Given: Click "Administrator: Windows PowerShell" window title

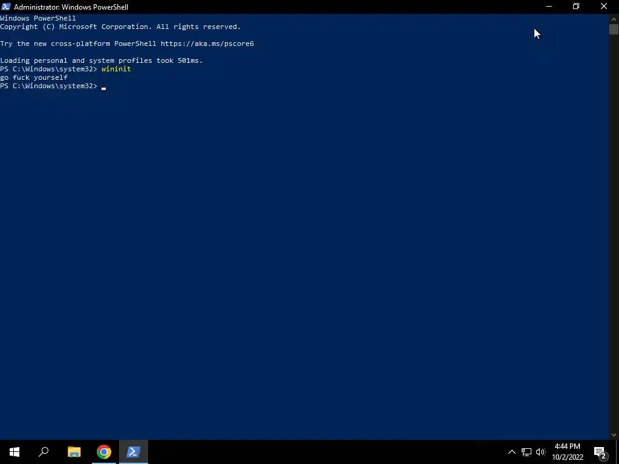Looking at the screenshot, I should tap(71, 7).
